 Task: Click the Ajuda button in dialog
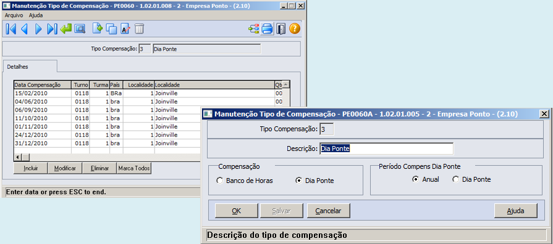pos(515,211)
